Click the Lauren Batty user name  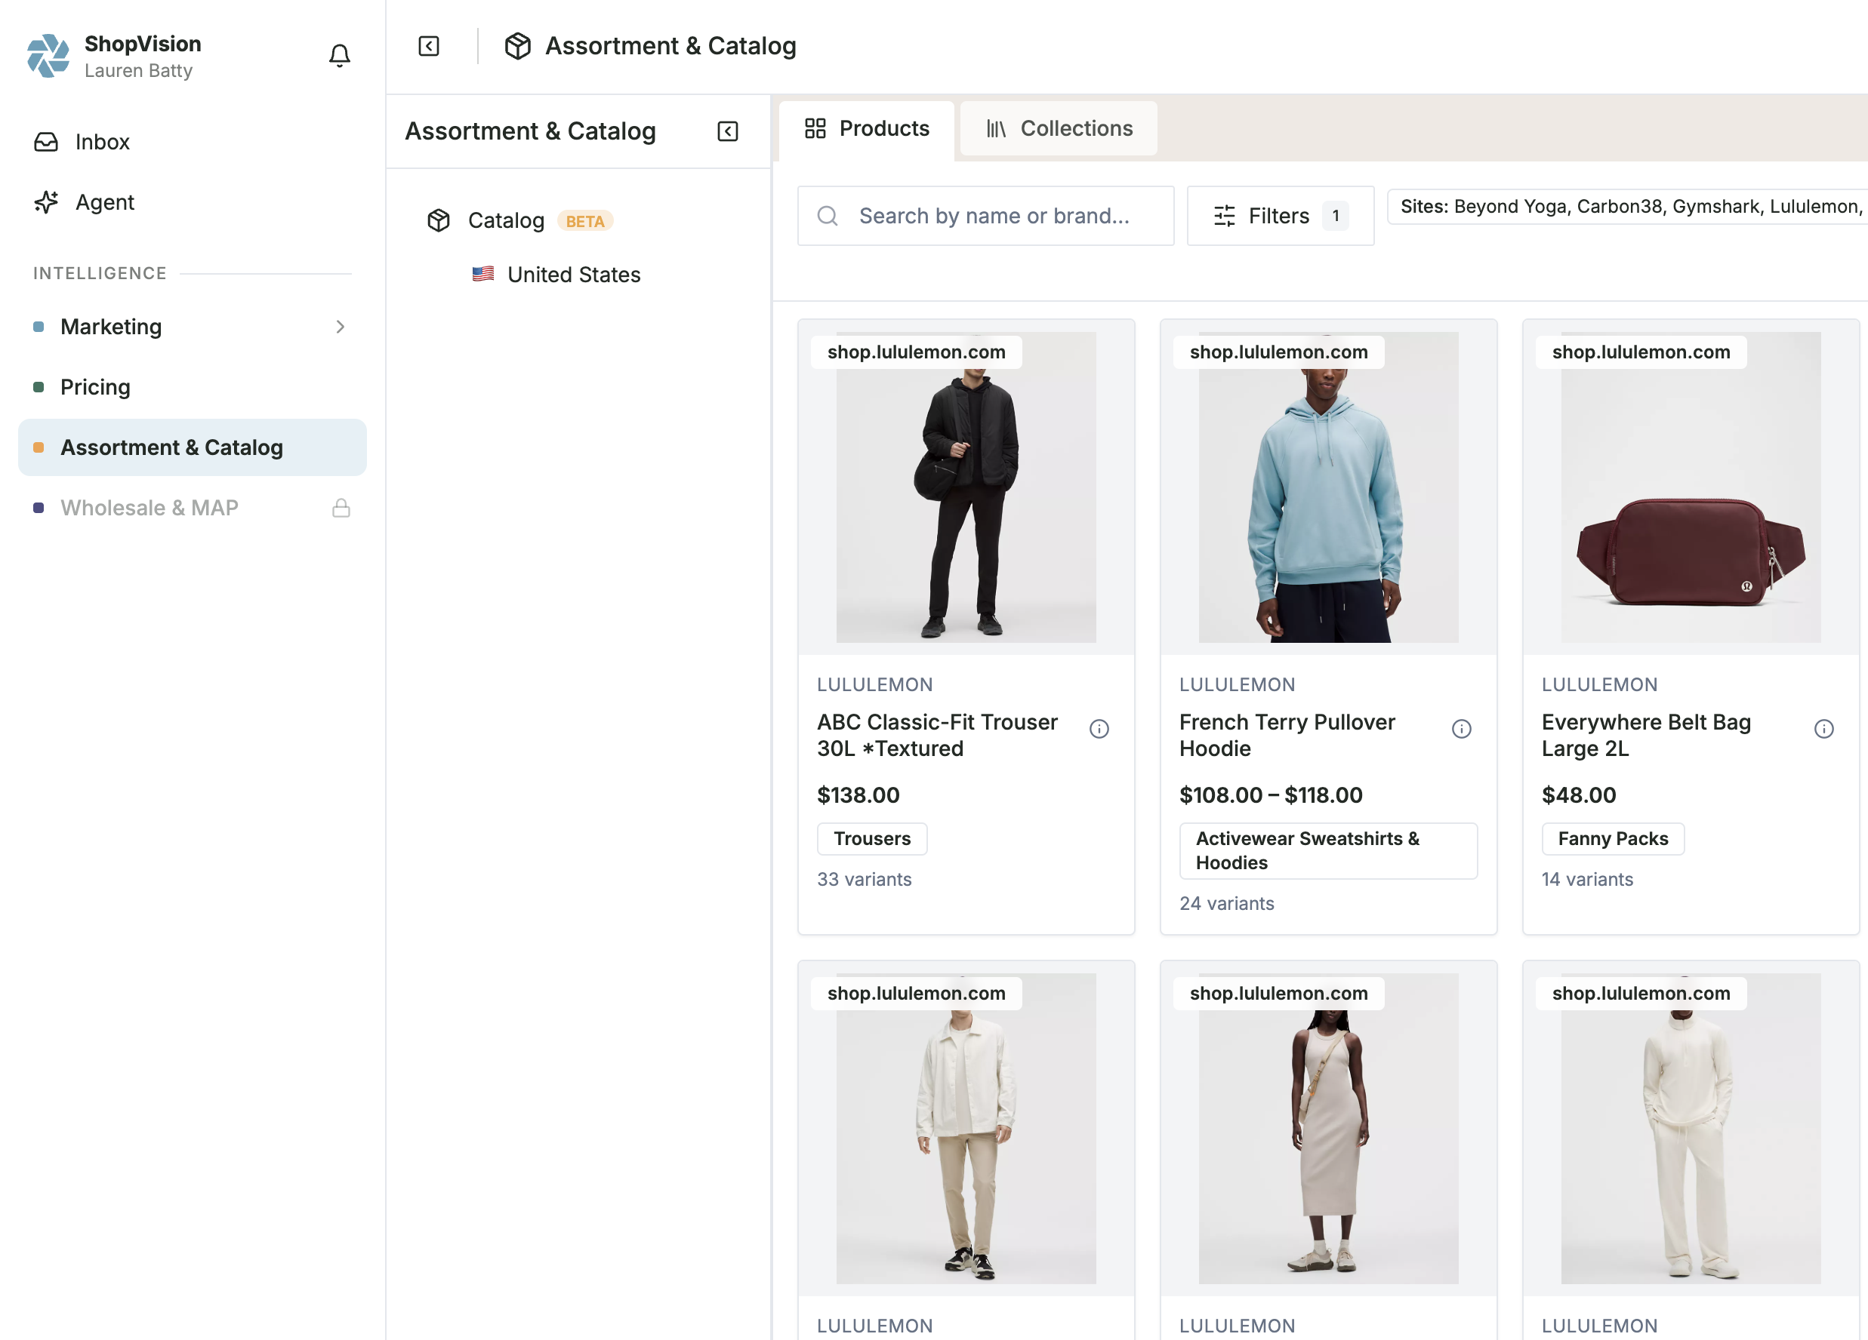click(x=138, y=71)
